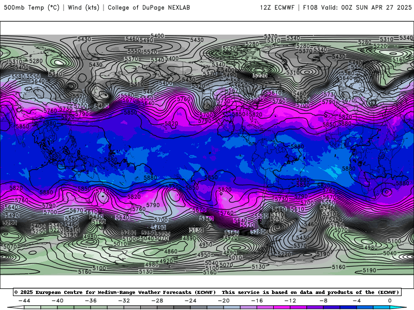This screenshot has height=310, width=414.
Task: Click the "-44" color scale label
Action: point(24,301)
